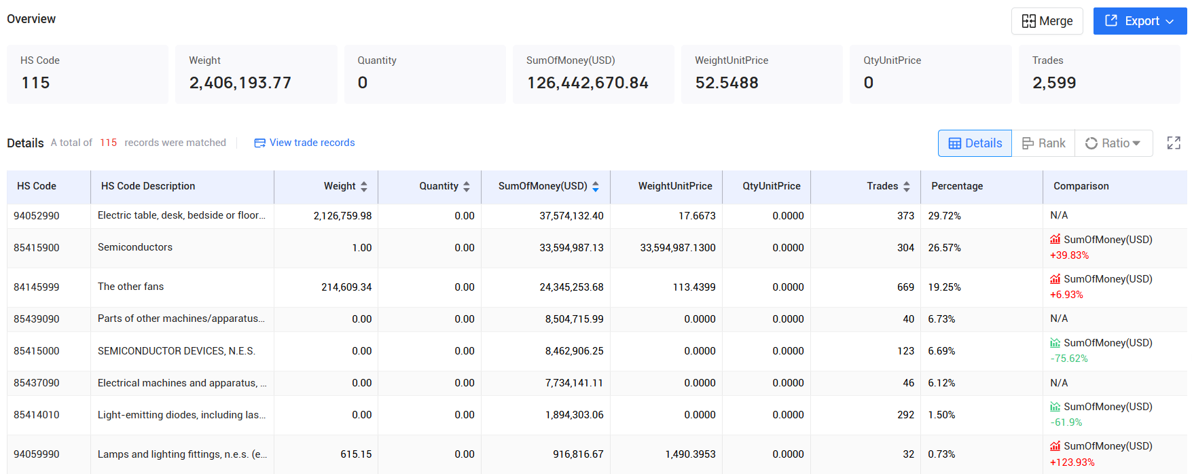Click Lamps and lighting fittings description
The width and height of the screenshot is (1192, 474).
tap(182, 454)
